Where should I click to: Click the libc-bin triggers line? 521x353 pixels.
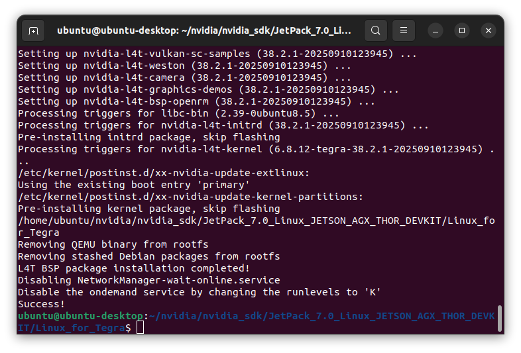click(178, 113)
